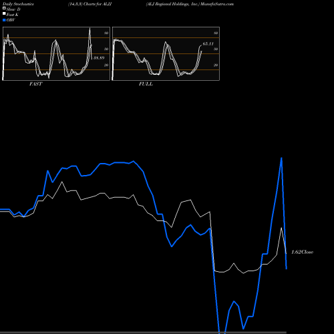Click the 65.11 value on FULL chart
Viewport: 334px width, 334px height.
tap(208, 44)
